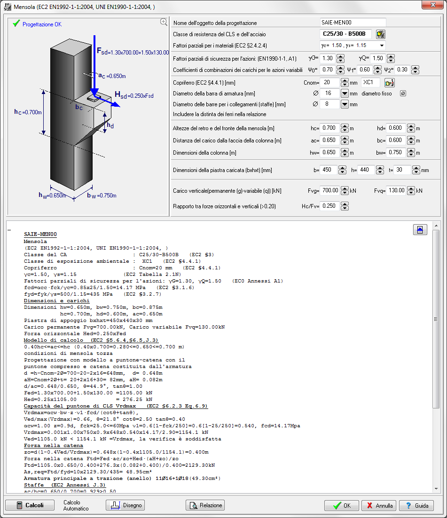Click the report scrollbar up arrow
This screenshot has width=447, height=518.
coord(436,226)
